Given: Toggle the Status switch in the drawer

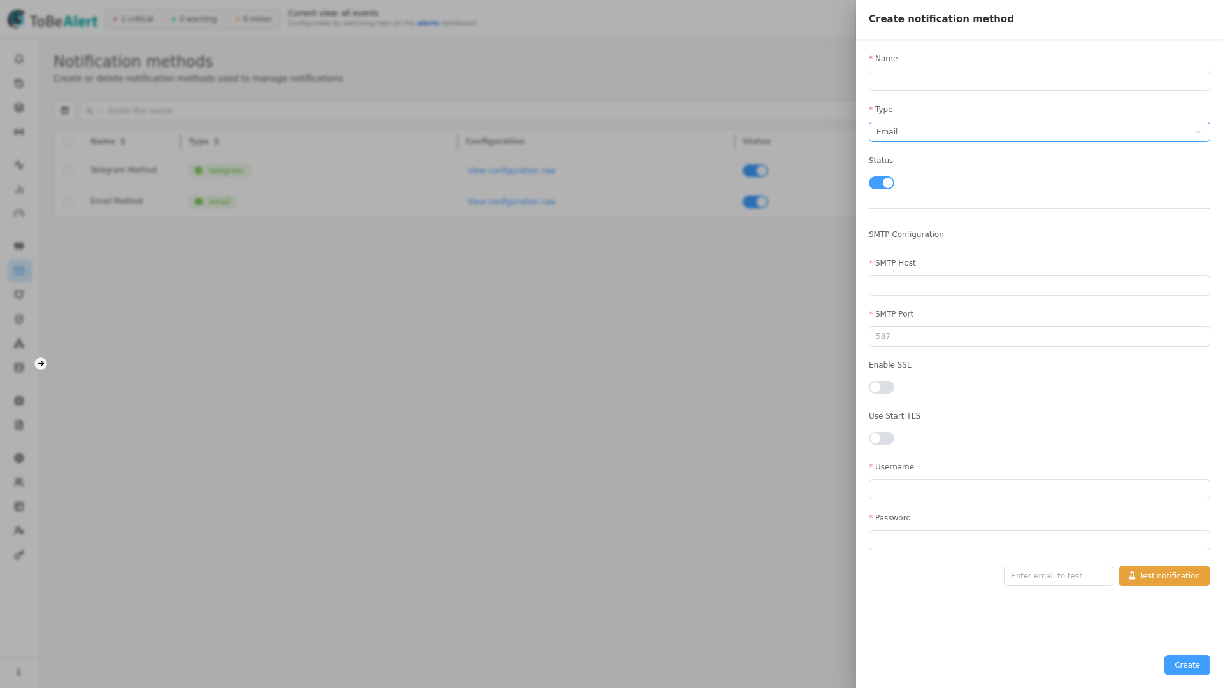Looking at the screenshot, I should click(882, 183).
